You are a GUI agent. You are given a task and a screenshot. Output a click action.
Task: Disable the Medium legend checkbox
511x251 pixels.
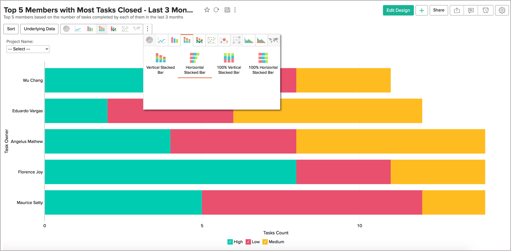(x=266, y=242)
